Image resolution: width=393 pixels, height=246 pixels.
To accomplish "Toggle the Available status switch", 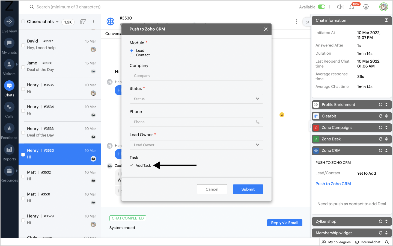I will (x=321, y=7).
